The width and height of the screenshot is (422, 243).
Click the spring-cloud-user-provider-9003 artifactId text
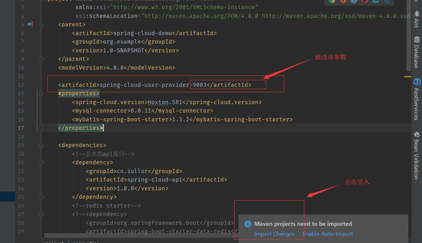coord(153,85)
